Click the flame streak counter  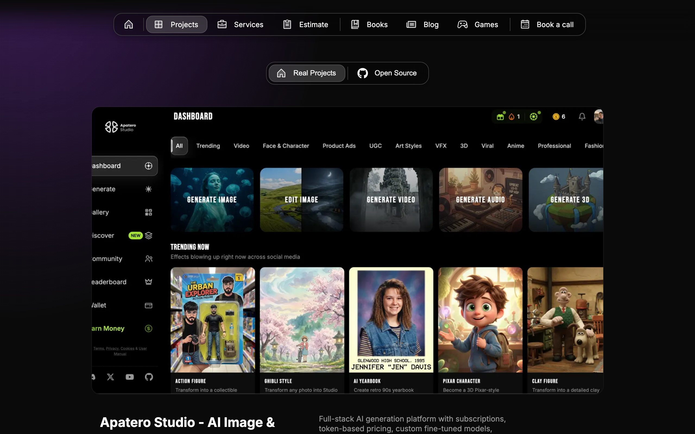pos(514,117)
